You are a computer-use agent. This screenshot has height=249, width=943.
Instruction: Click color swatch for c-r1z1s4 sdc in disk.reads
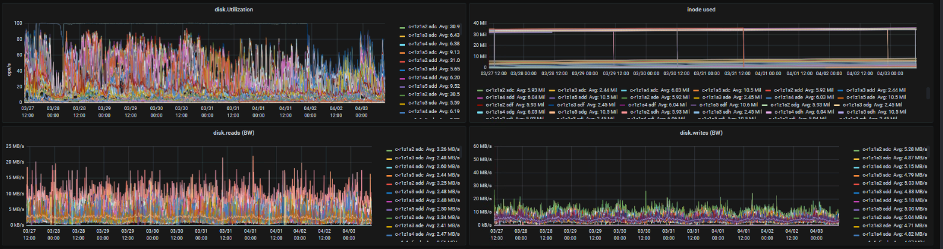(x=389, y=167)
